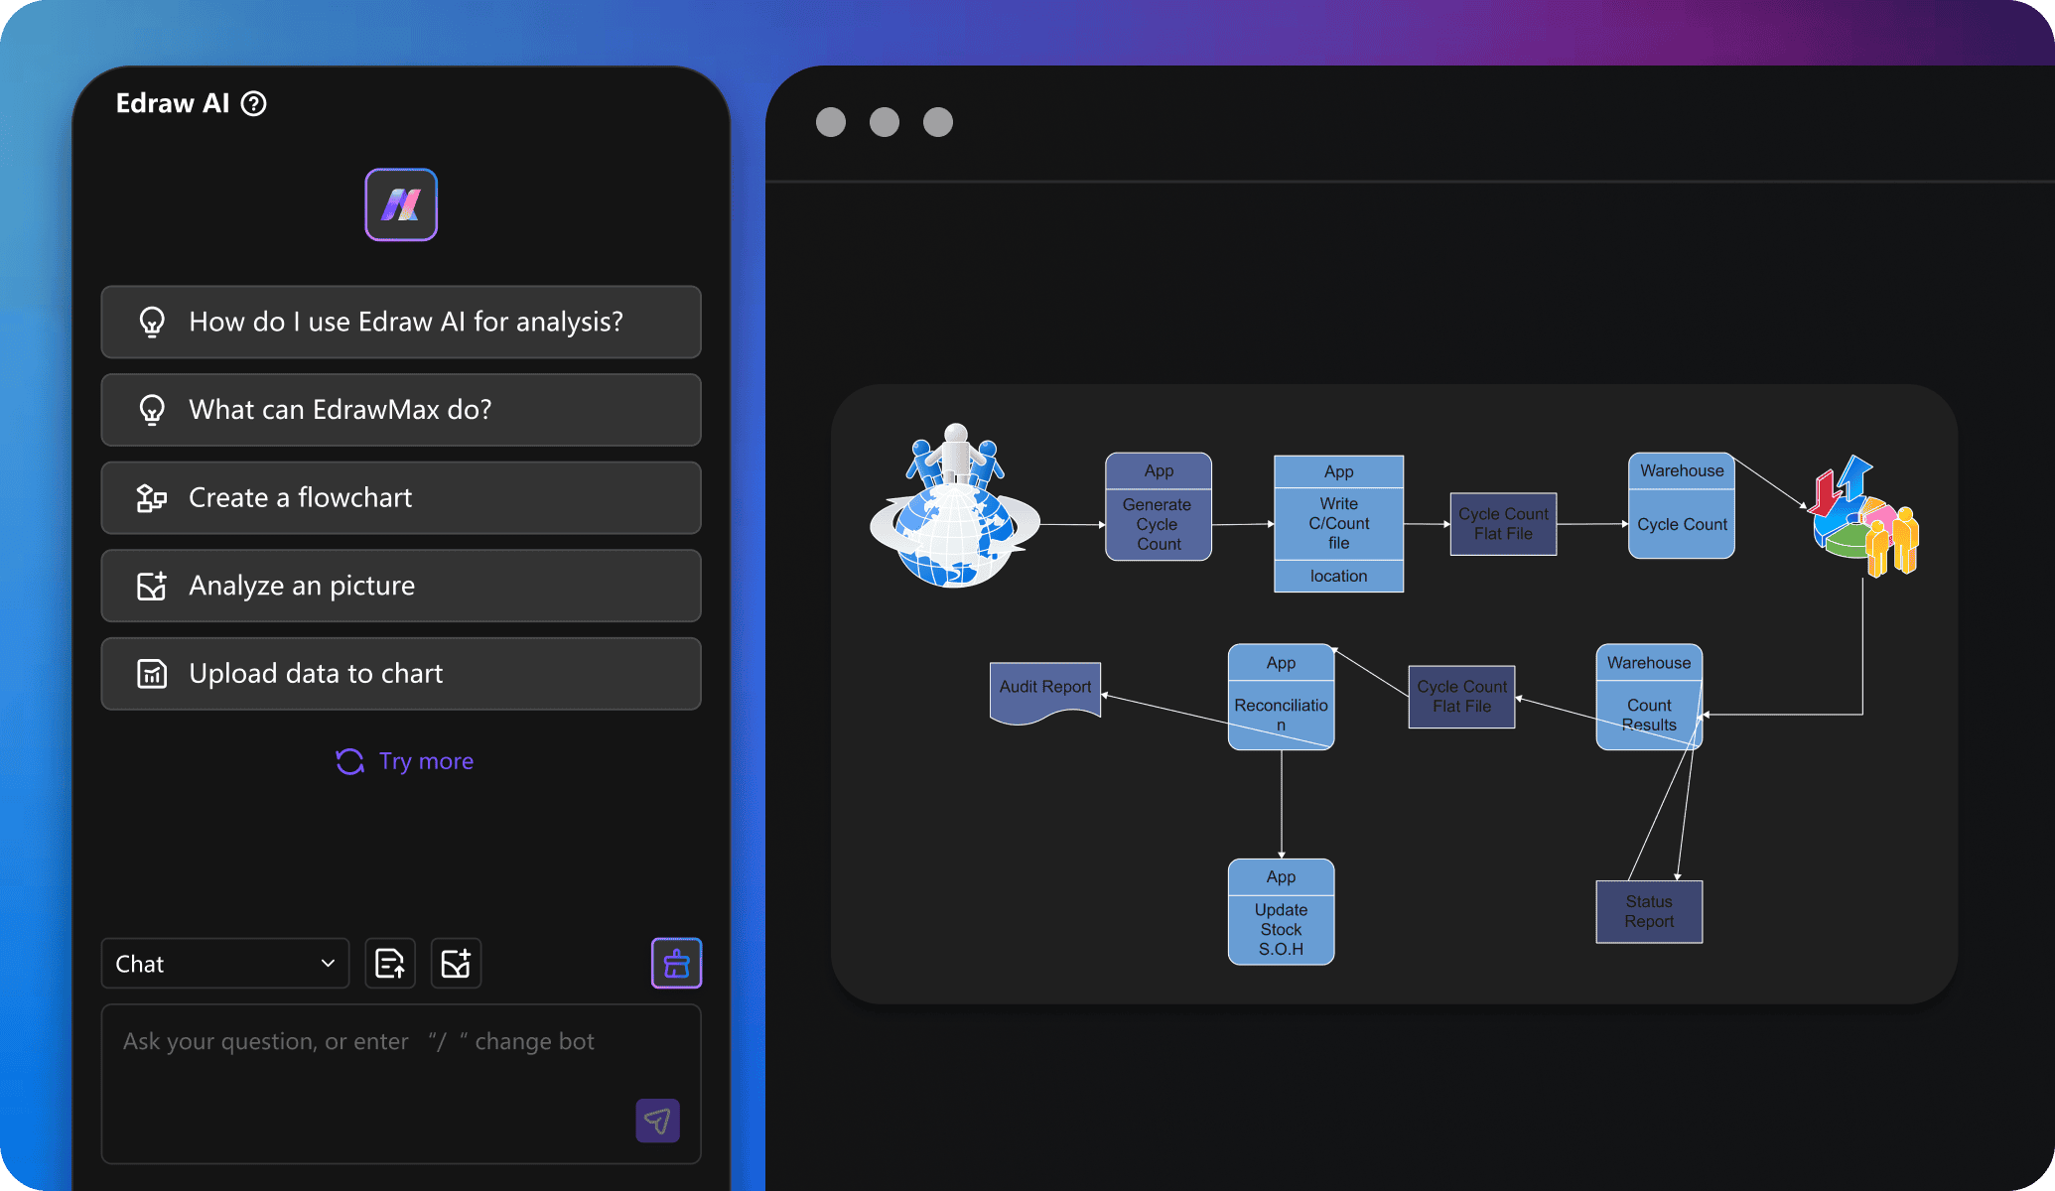Image resolution: width=2055 pixels, height=1191 pixels.
Task: Click the Edraw AI logo icon
Action: pyautogui.click(x=403, y=205)
